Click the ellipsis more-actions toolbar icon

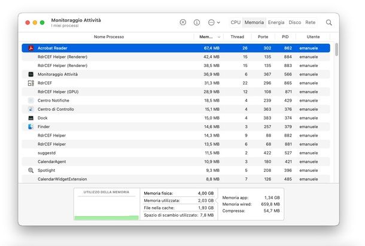tap(211, 22)
